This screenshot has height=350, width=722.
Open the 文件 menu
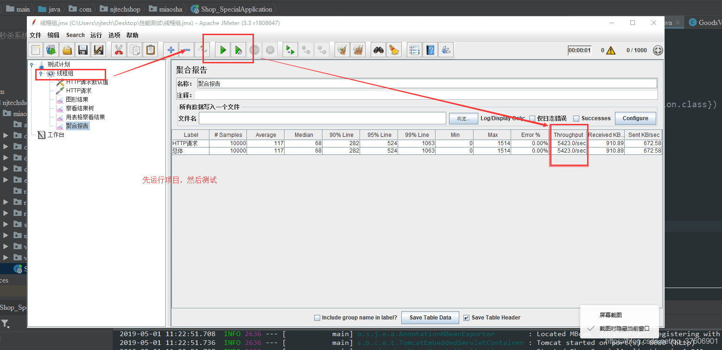pos(36,35)
